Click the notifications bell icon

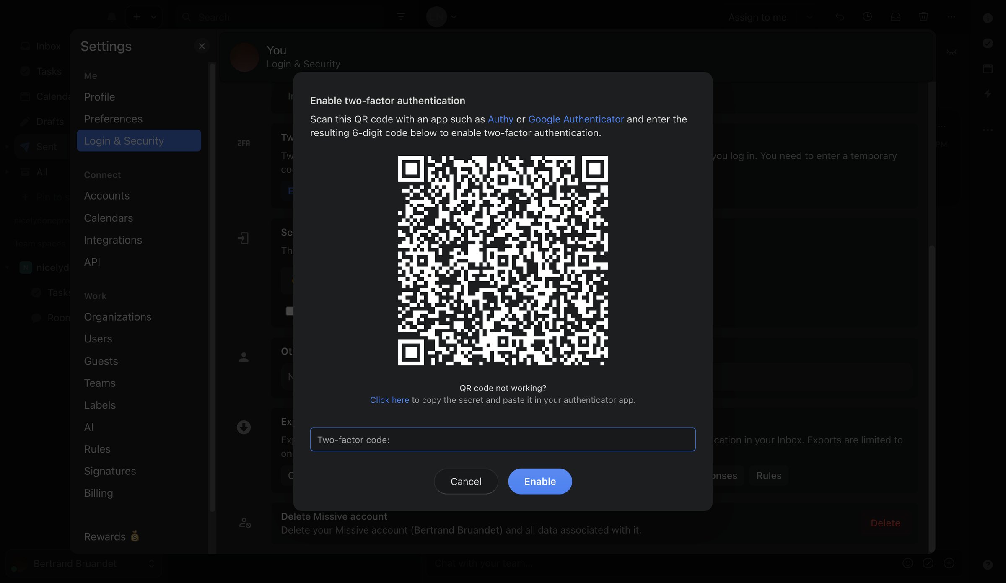click(111, 17)
